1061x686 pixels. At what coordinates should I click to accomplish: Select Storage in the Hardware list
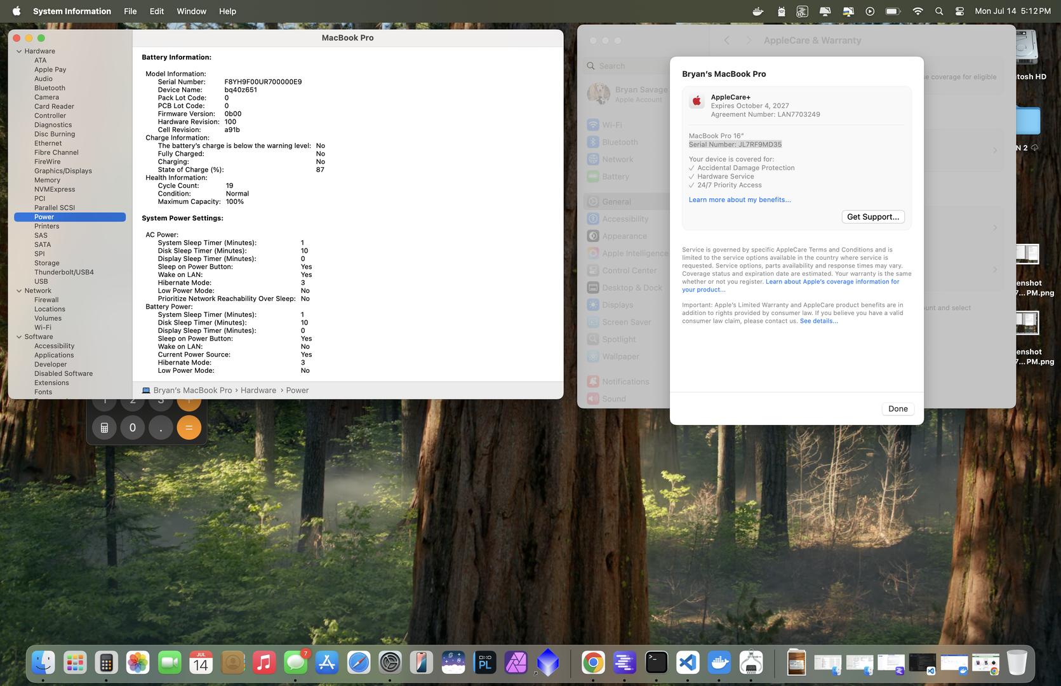47,263
